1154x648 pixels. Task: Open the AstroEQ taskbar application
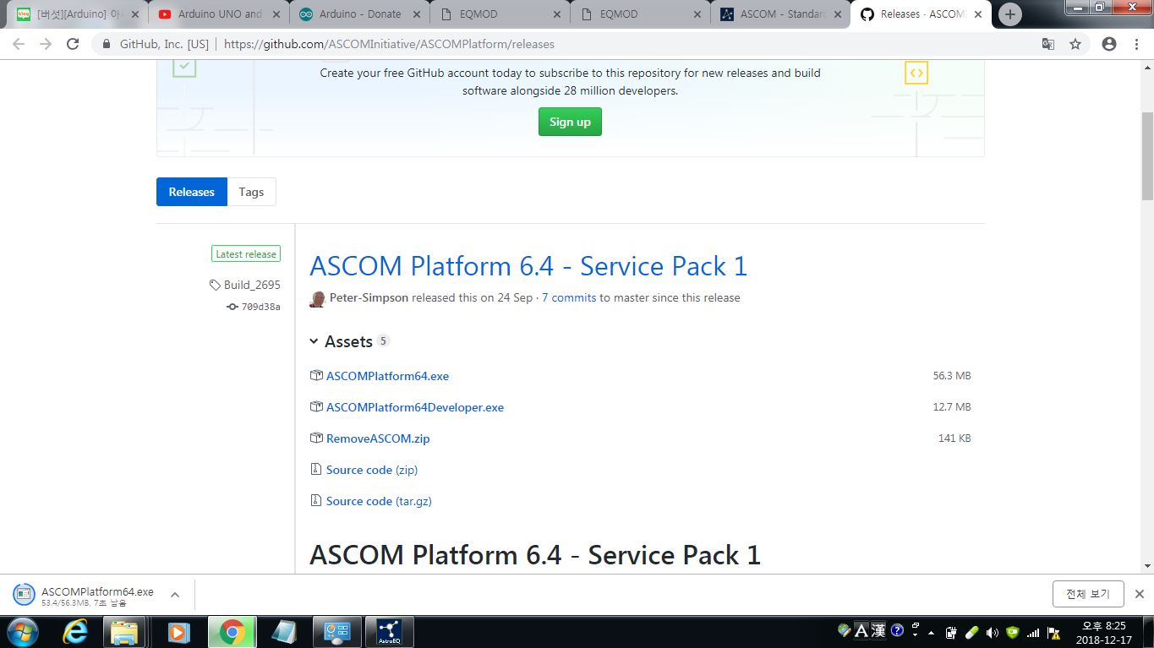[x=389, y=631]
